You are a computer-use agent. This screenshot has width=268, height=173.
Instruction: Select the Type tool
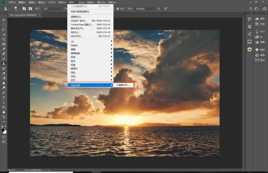tap(4, 97)
